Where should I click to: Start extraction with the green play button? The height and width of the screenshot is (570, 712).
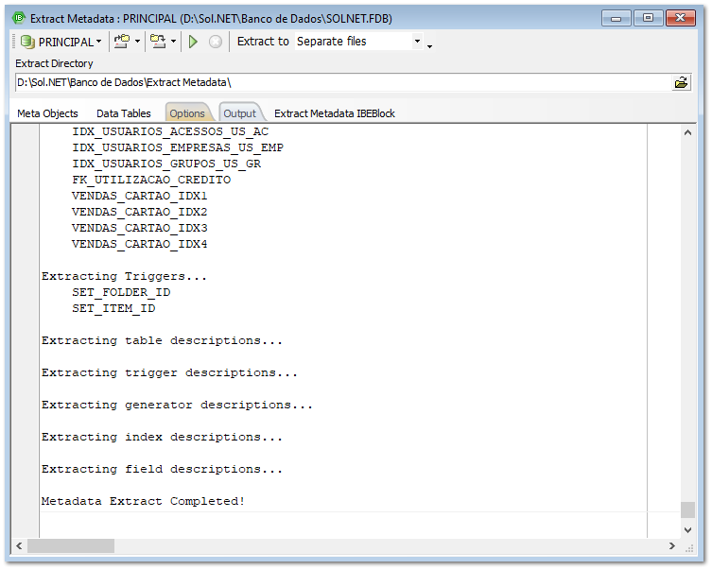point(193,42)
